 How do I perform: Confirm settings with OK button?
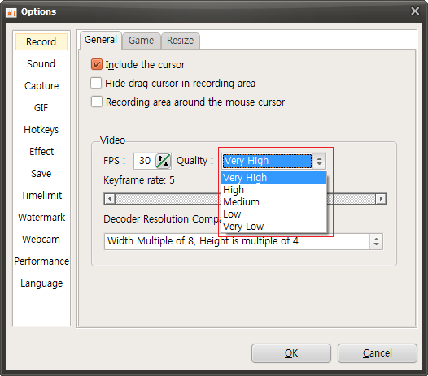[x=291, y=353]
